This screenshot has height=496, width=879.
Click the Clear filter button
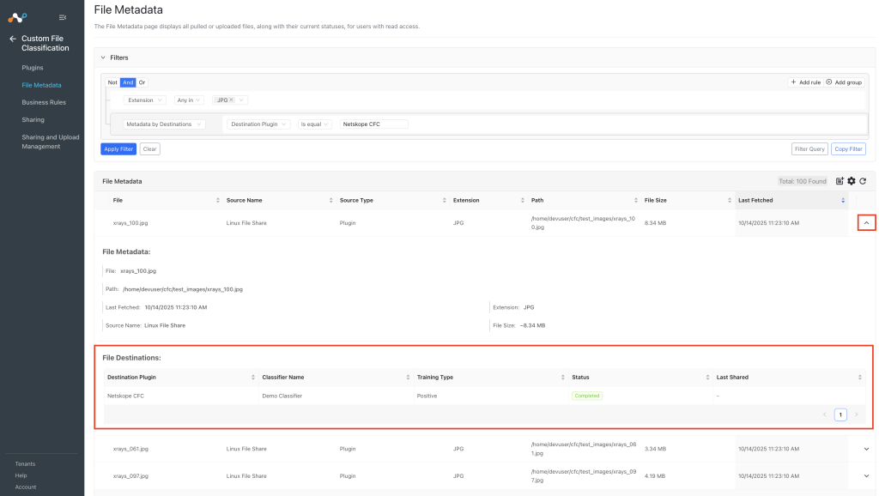click(149, 149)
